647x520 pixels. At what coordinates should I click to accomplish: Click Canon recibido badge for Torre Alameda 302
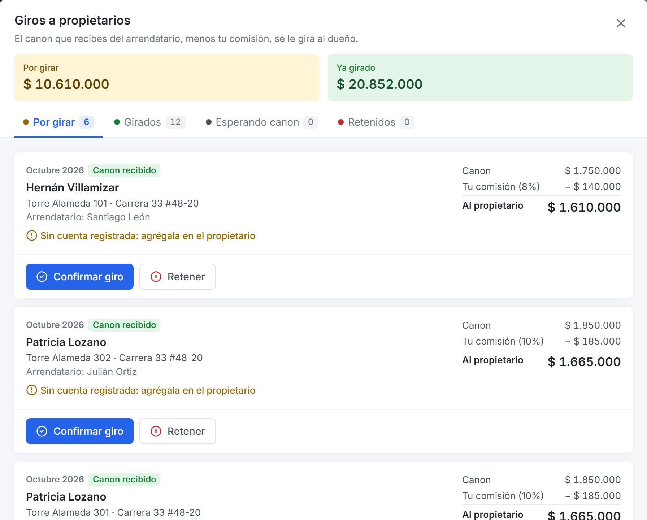coord(124,325)
